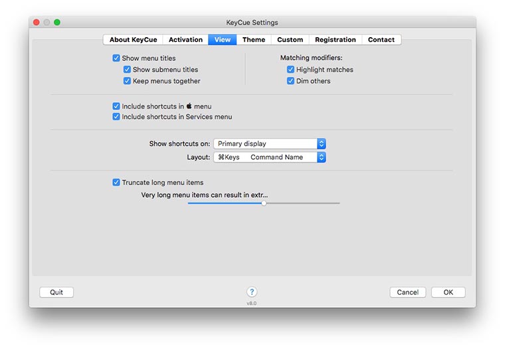Click the truncation length slider handle
Screen dimensions: 505x349
[264, 203]
